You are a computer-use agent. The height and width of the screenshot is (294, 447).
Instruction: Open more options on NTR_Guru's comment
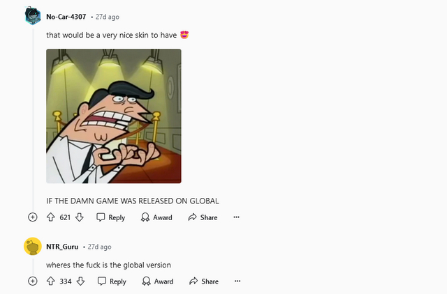coord(237,281)
